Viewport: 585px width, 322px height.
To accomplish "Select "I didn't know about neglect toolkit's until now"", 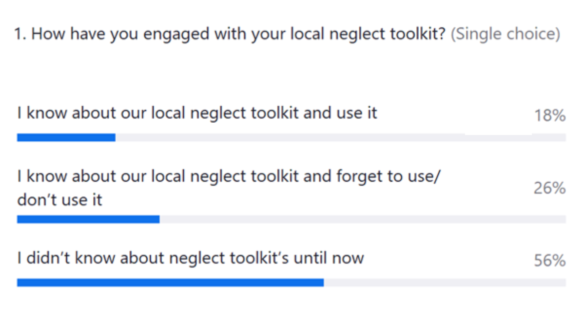I will 190,258.
